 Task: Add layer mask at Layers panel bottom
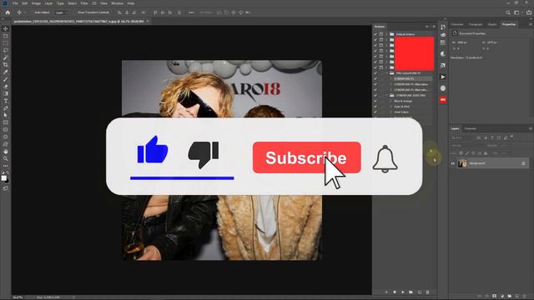pyautogui.click(x=494, y=296)
